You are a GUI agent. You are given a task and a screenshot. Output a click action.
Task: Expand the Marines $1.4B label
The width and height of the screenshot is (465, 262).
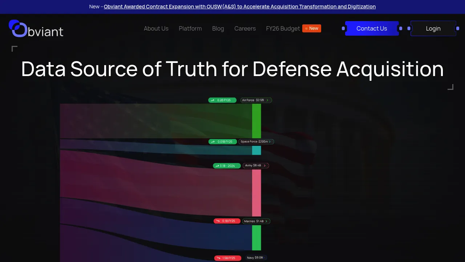pyautogui.click(x=256, y=221)
